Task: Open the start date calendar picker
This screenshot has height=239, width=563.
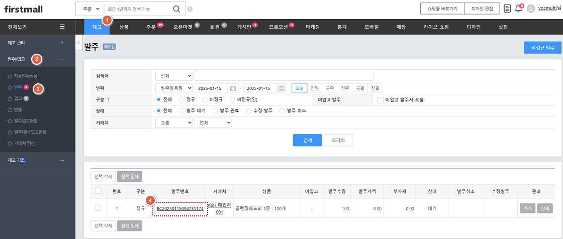Action: [232, 88]
